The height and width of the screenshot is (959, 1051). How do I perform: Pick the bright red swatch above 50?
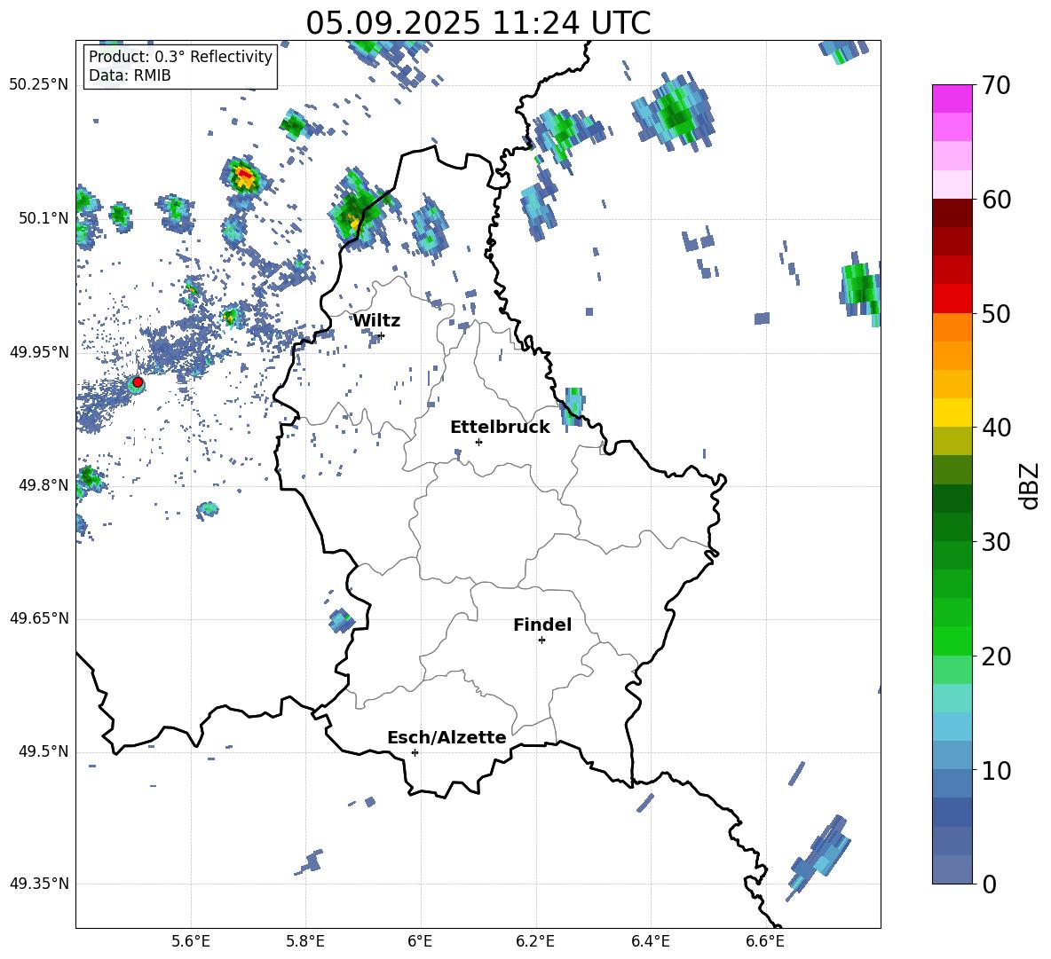[952, 299]
